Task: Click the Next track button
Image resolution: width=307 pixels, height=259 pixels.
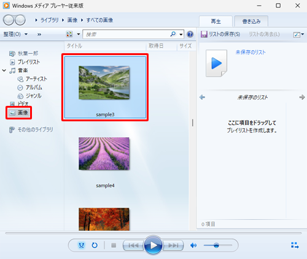Action: 173,245
